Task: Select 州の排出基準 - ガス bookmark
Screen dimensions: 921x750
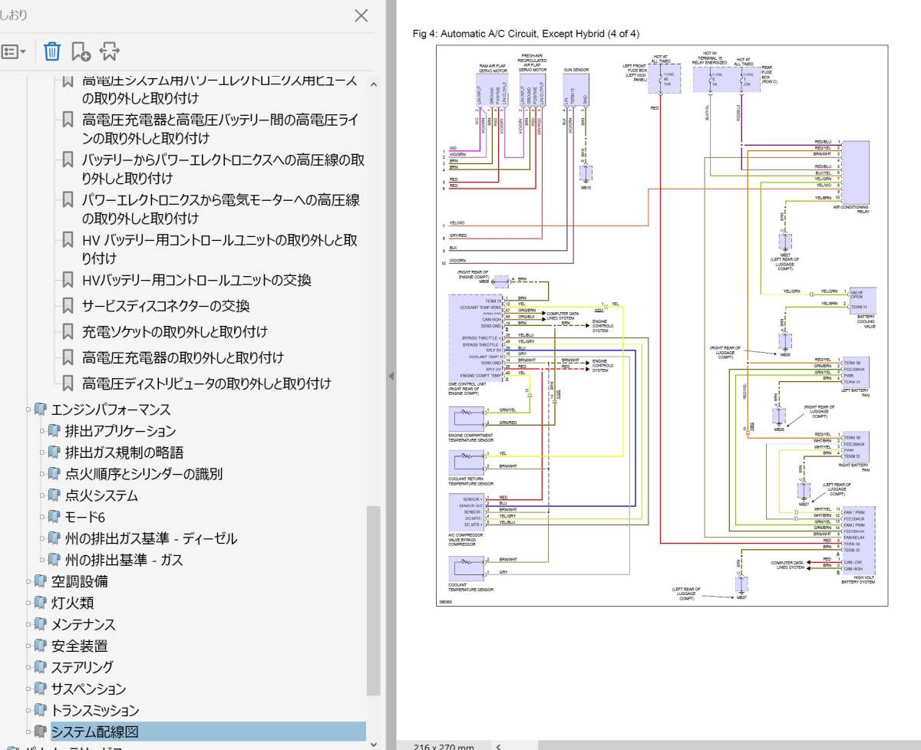Action: [124, 560]
